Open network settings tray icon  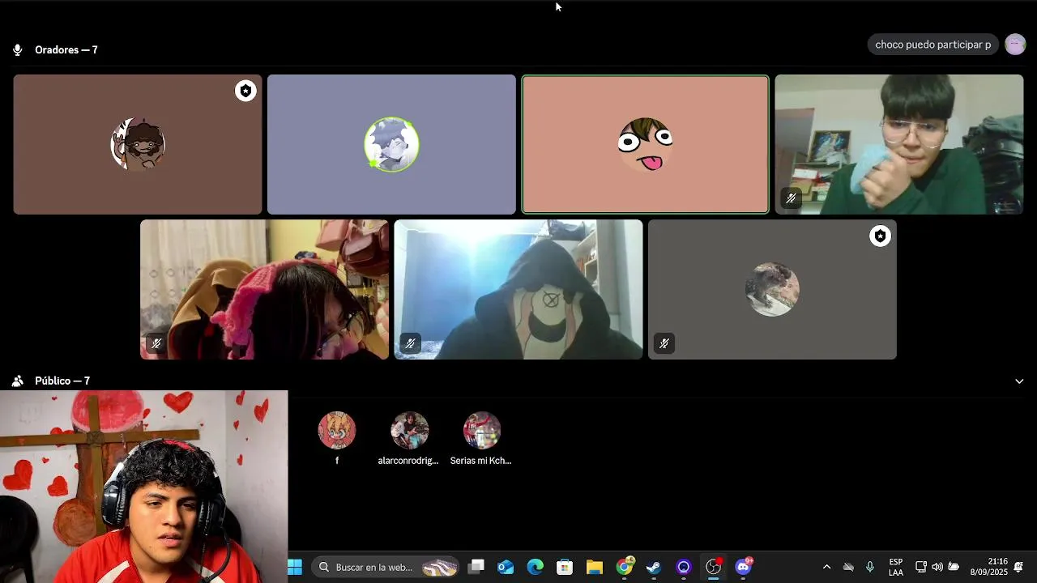[921, 568]
